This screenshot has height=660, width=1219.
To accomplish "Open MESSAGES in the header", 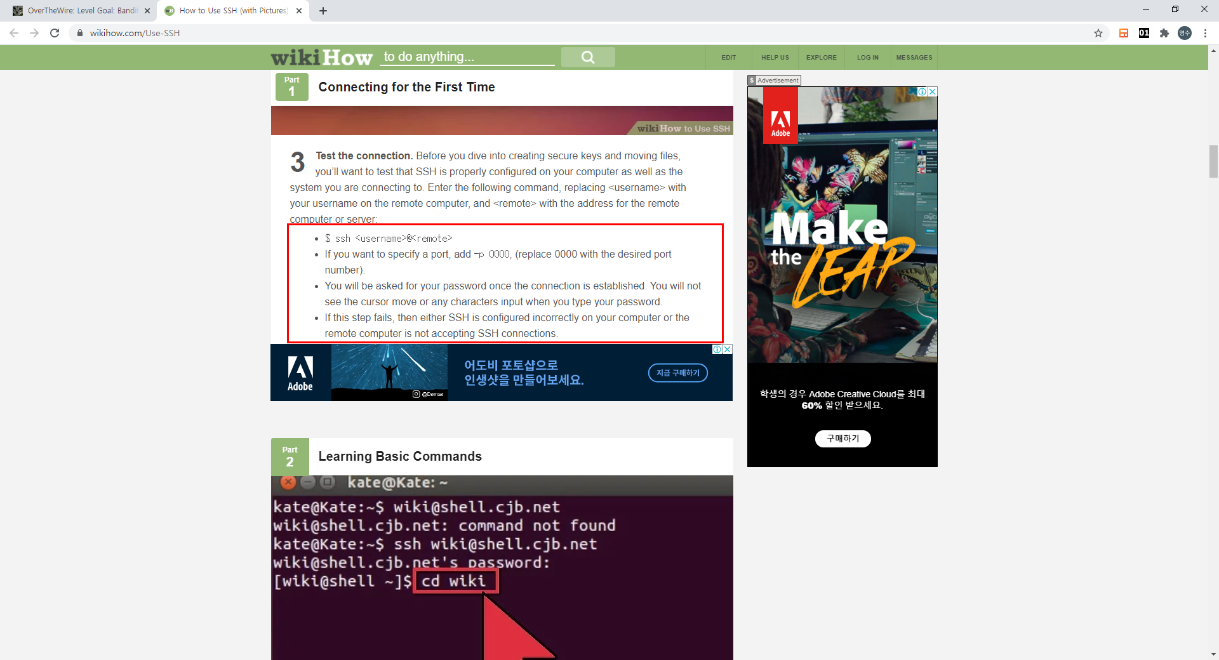I will (x=914, y=58).
